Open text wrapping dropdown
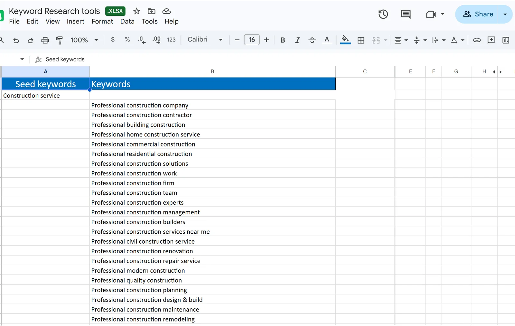Image resolution: width=515 pixels, height=326 pixels. (438, 40)
